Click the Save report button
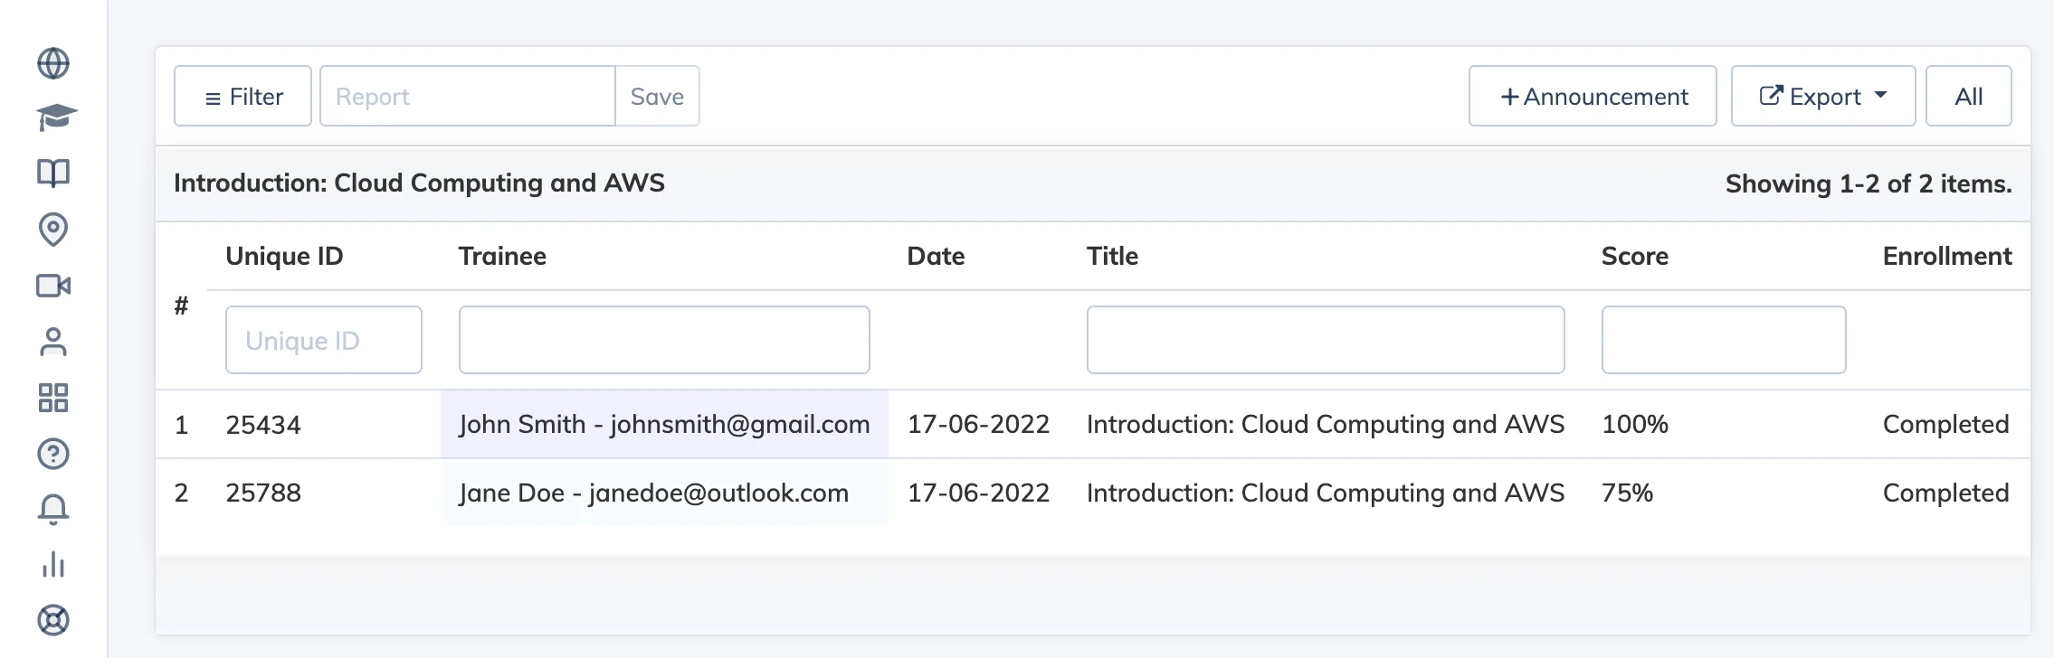 point(657,96)
